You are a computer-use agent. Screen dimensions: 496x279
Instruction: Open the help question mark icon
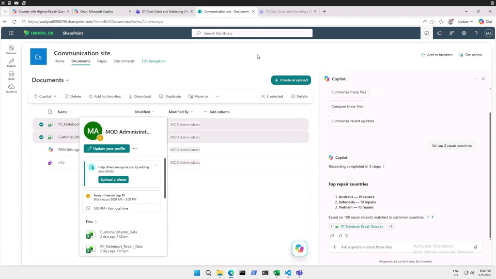tap(476, 33)
